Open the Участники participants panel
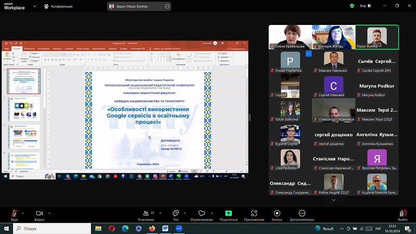This screenshot has height=234, width=416. (x=146, y=215)
